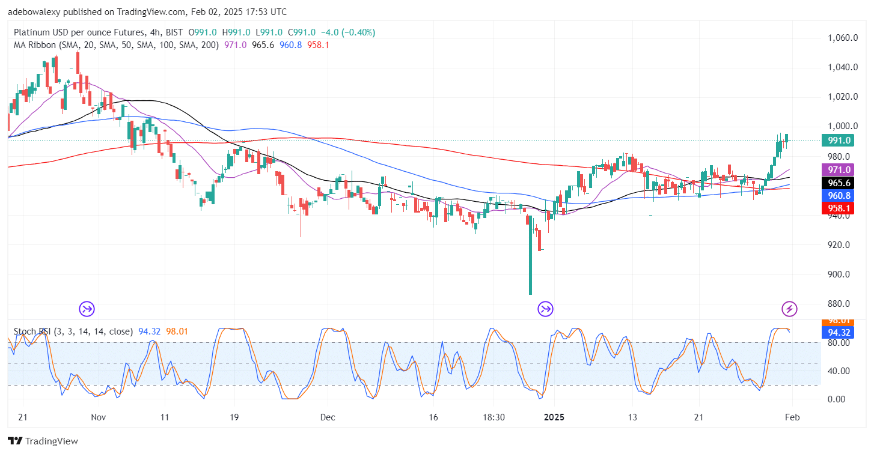Click the 1,060.0 price axis label
The height and width of the screenshot is (454, 874).
click(x=842, y=38)
